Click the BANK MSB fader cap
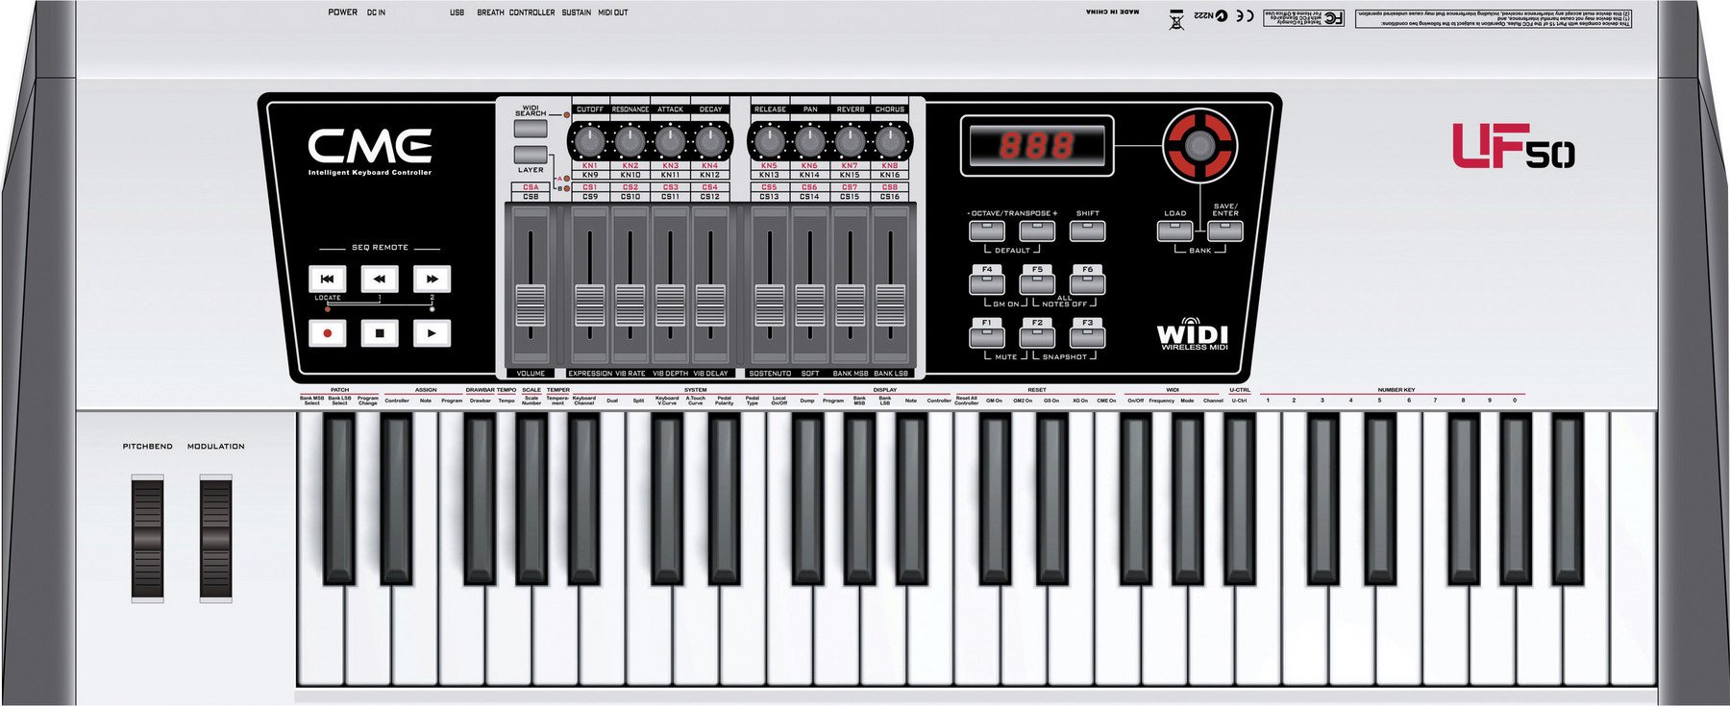This screenshot has height=706, width=1730. pos(850,305)
